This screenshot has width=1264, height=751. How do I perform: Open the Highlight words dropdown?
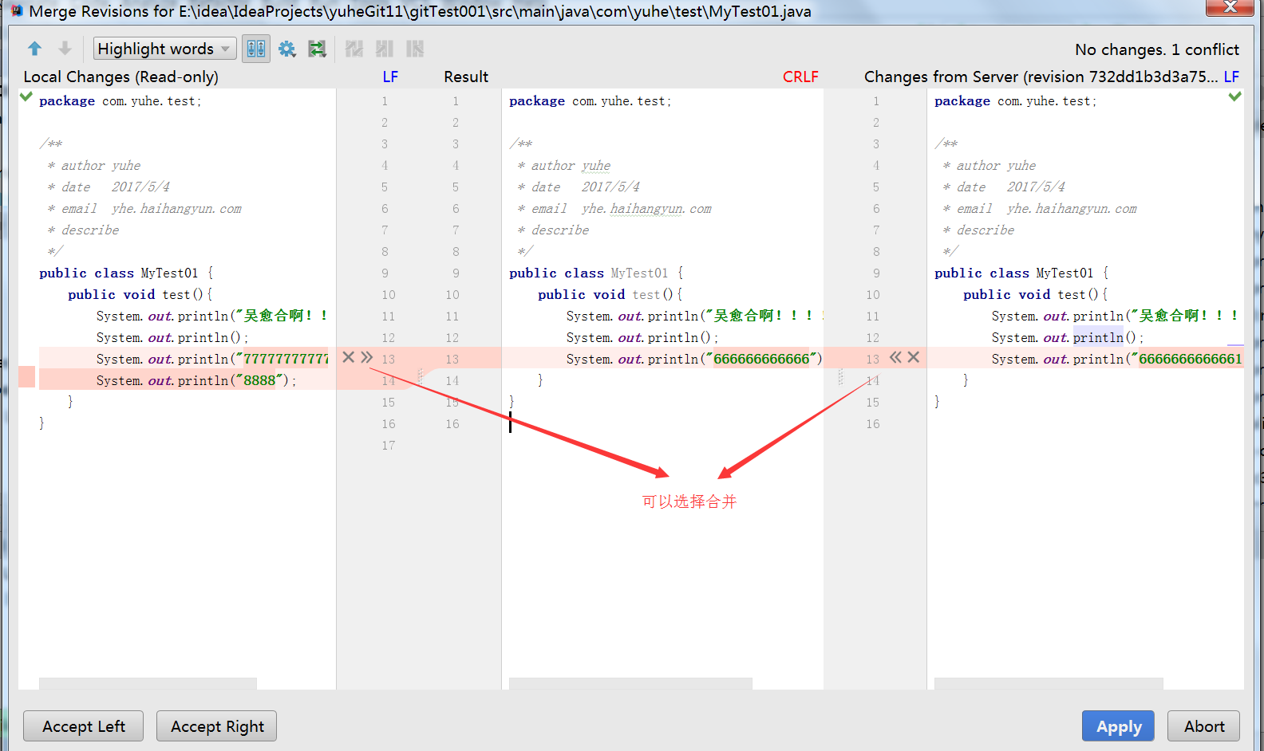point(165,49)
